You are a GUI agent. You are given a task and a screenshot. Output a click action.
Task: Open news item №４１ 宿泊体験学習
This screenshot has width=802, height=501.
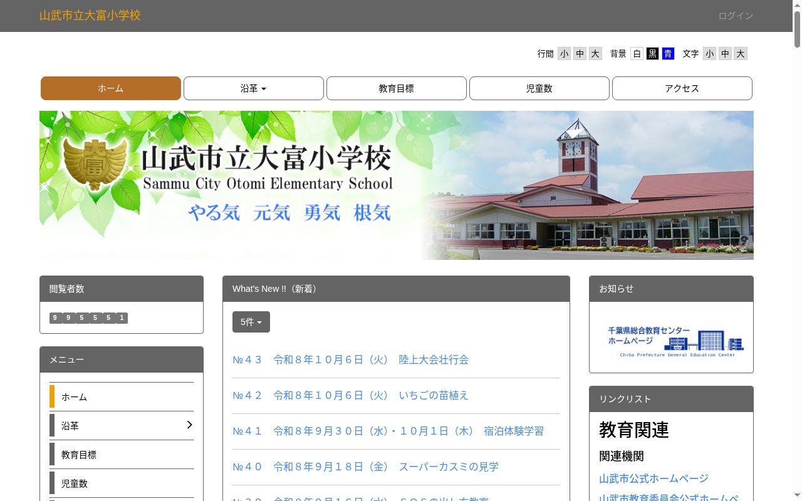(388, 431)
